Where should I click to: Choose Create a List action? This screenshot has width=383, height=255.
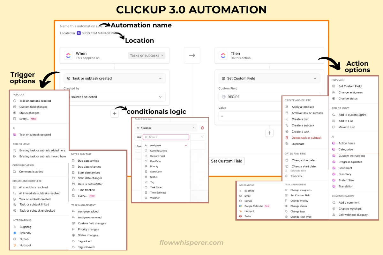point(300,119)
